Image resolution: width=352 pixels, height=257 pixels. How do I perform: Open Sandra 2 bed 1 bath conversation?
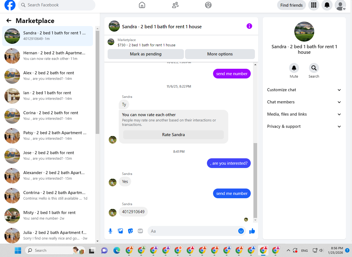(x=47, y=36)
